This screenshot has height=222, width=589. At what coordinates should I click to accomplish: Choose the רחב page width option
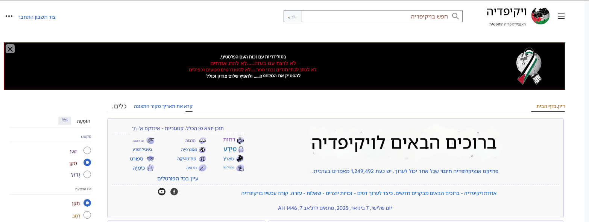pyautogui.click(x=87, y=215)
